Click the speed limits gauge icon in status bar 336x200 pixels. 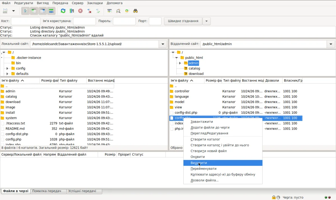coord(278,197)
